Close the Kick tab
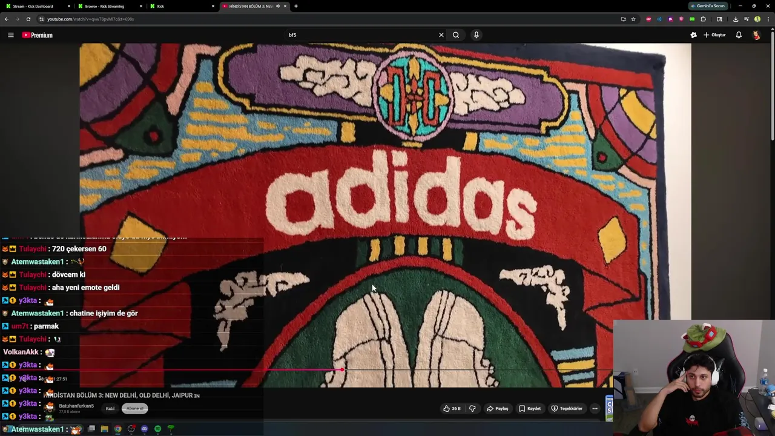This screenshot has height=436, width=775. point(213,6)
